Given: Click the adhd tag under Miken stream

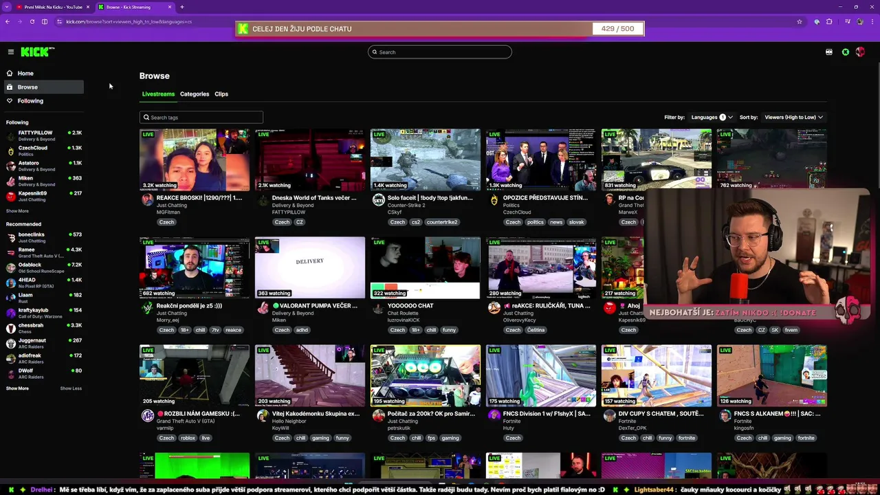Looking at the screenshot, I should coord(302,330).
